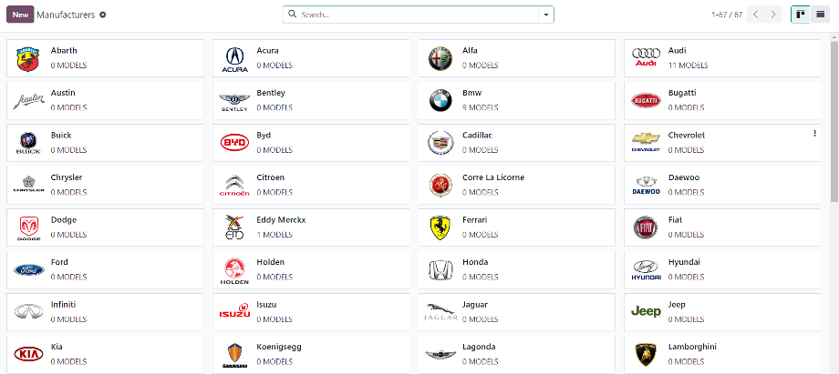Viewport: 839px width, 374px height.
Task: Go to next page of records
Action: (x=772, y=15)
